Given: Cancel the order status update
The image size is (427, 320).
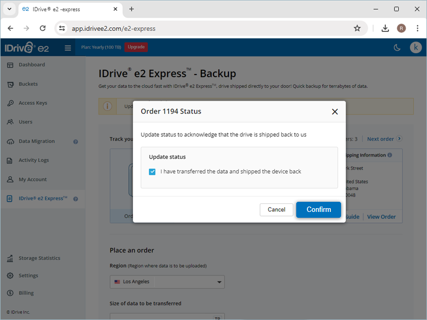Looking at the screenshot, I should (x=276, y=209).
